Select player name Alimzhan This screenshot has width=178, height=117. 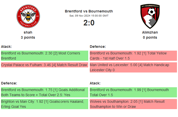pyautogui.click(x=150, y=32)
